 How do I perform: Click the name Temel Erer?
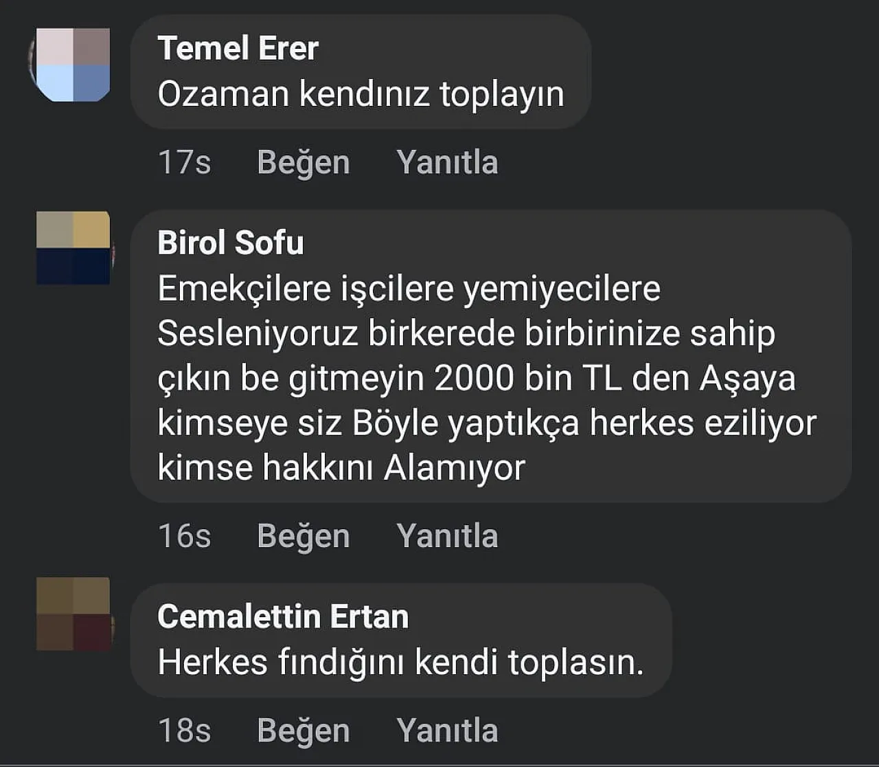(x=238, y=49)
